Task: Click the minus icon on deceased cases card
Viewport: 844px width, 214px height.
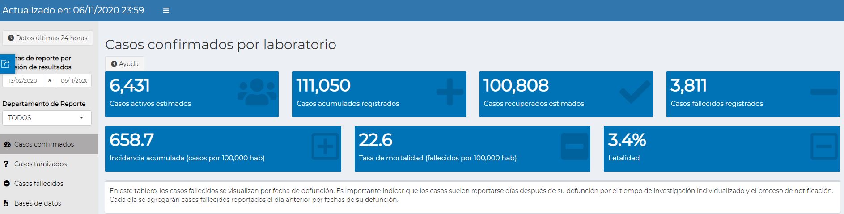Action: (x=823, y=92)
